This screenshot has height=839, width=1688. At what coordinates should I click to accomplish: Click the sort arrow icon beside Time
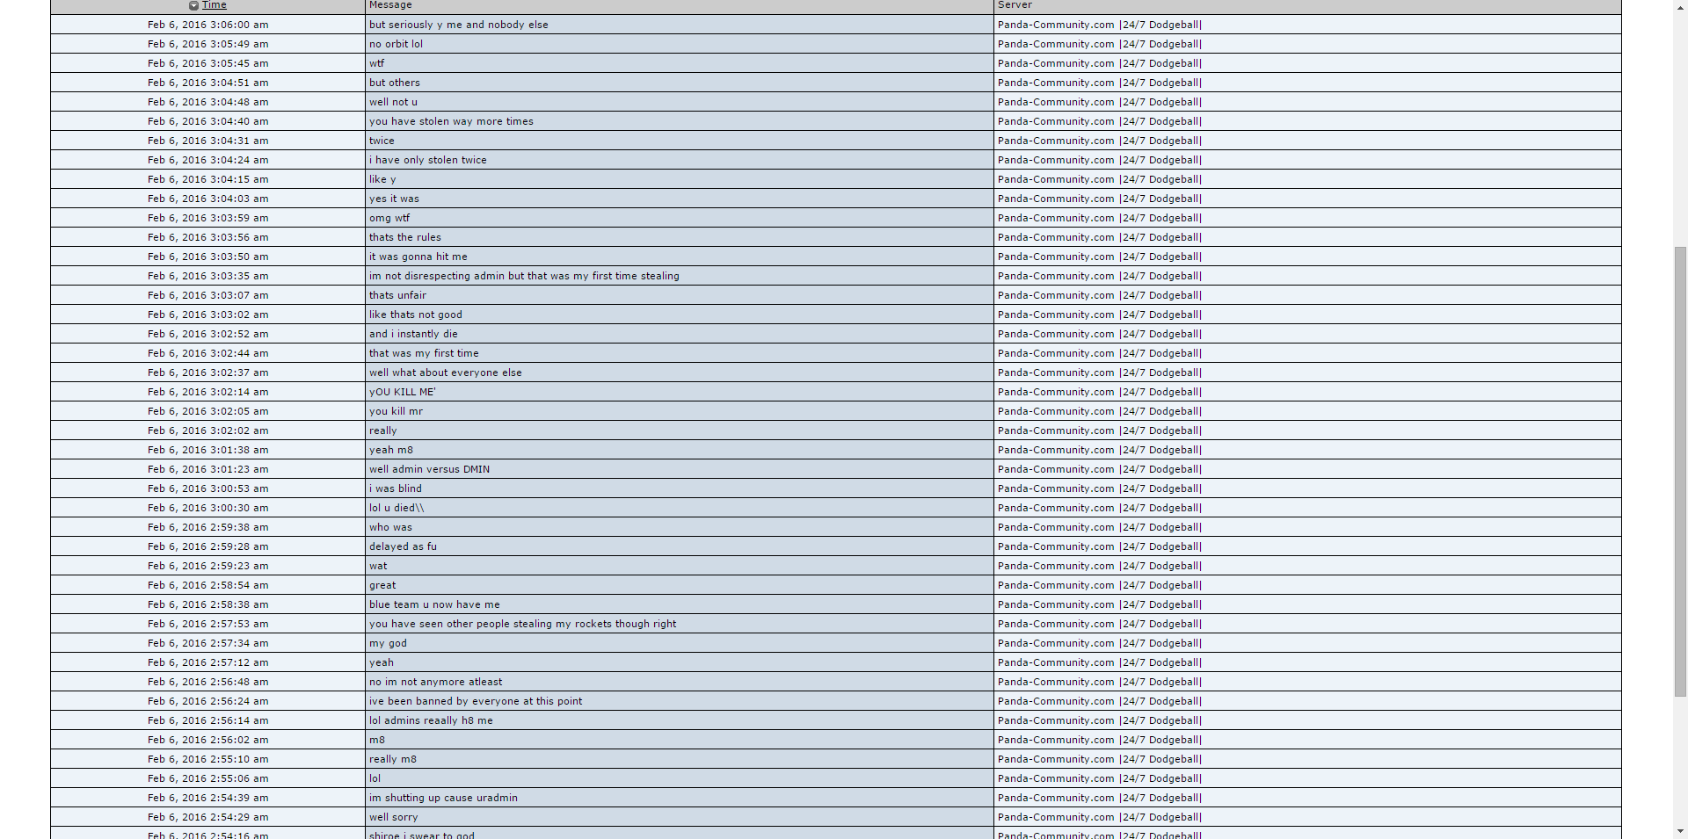(193, 6)
